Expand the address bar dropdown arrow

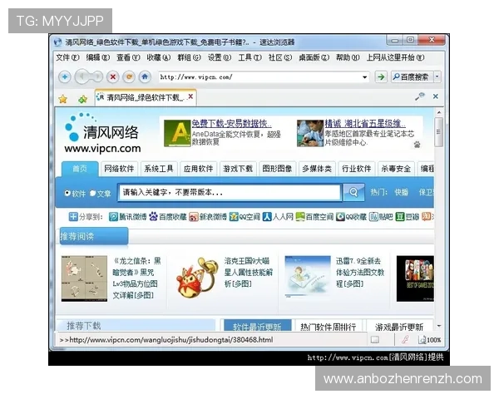[x=365, y=77]
